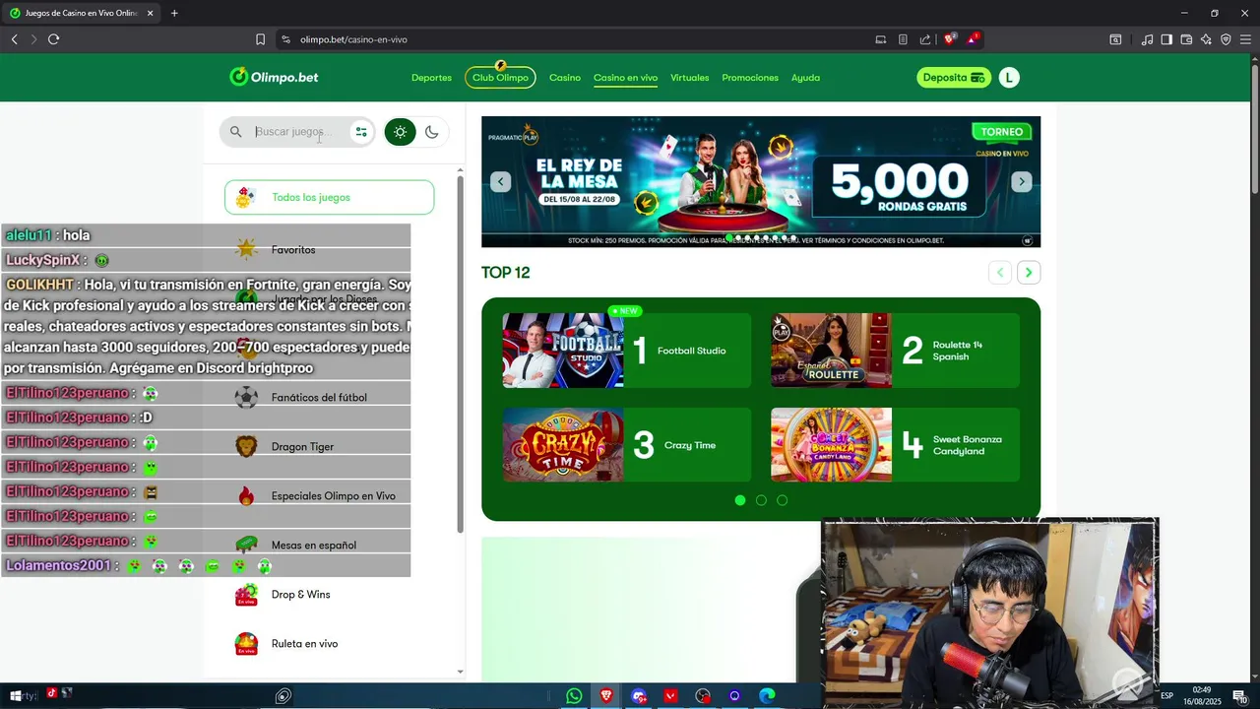Open the browser hamburger menu

(1245, 39)
